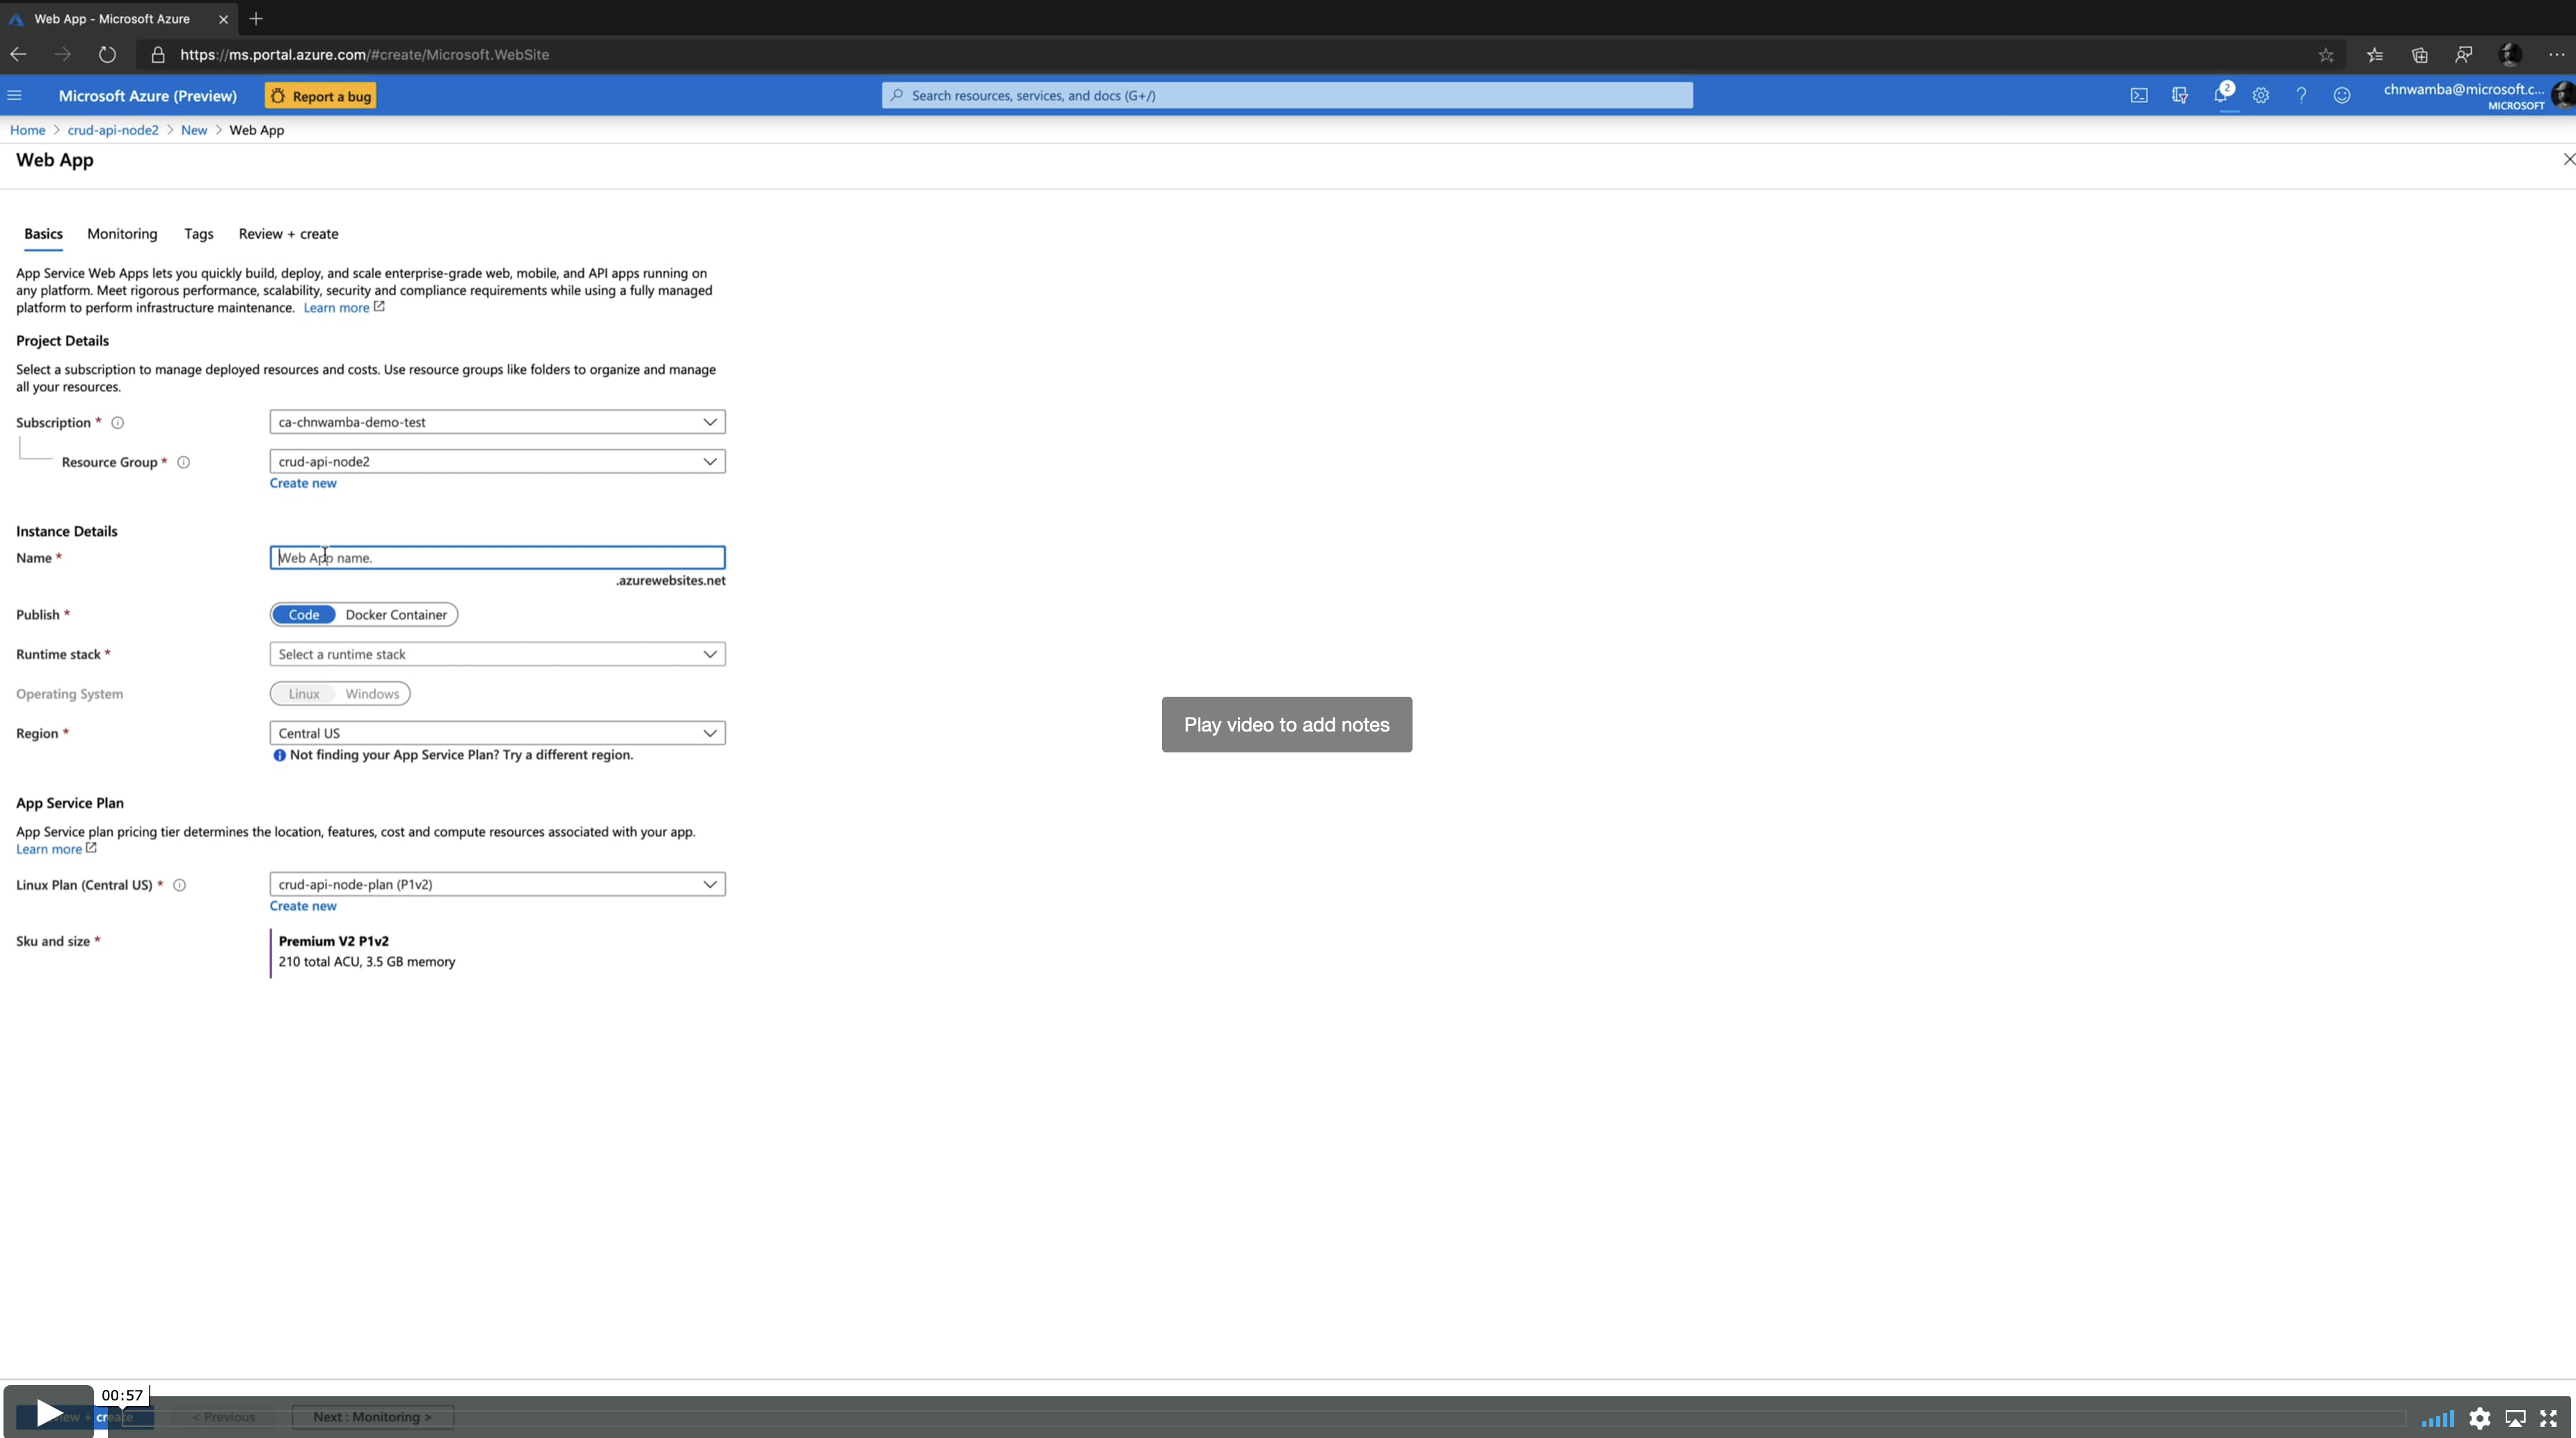Choose Linux operating system
Image resolution: width=2576 pixels, height=1438 pixels.
click(x=304, y=693)
